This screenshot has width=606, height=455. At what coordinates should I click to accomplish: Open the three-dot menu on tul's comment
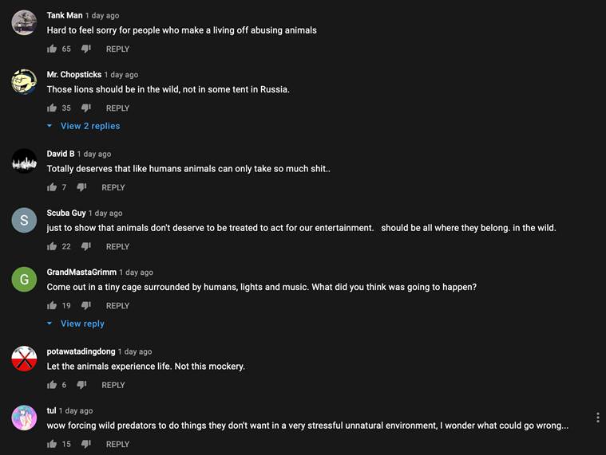pyautogui.click(x=597, y=418)
